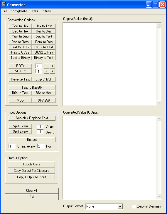Click the Text to Base64 button

(32, 88)
